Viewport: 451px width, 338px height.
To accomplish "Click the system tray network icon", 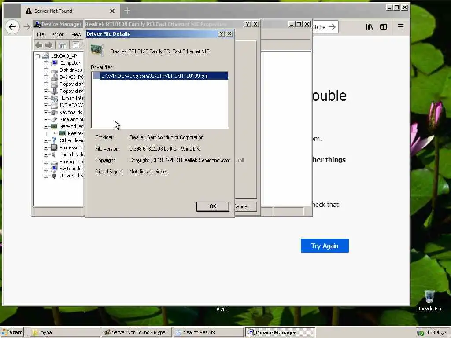I will click(420, 333).
